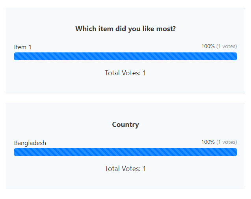Click the Item 1 striped progress bar
251x199 pixels.
pyautogui.click(x=125, y=56)
